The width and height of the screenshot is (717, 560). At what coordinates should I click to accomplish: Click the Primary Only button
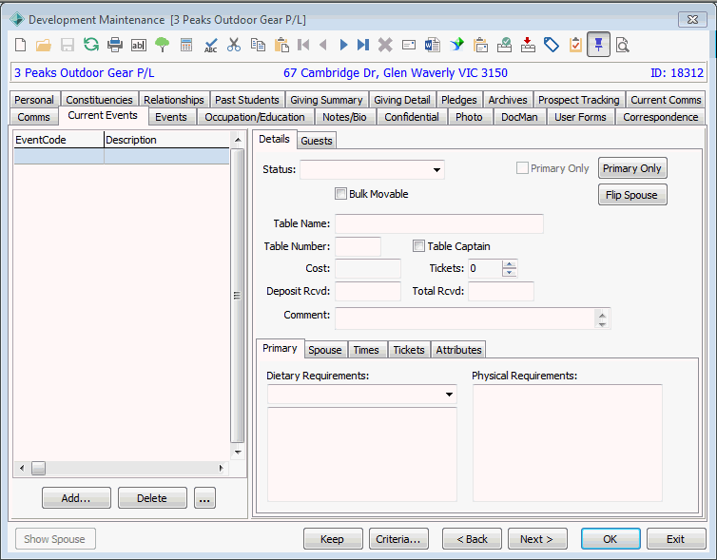(632, 168)
